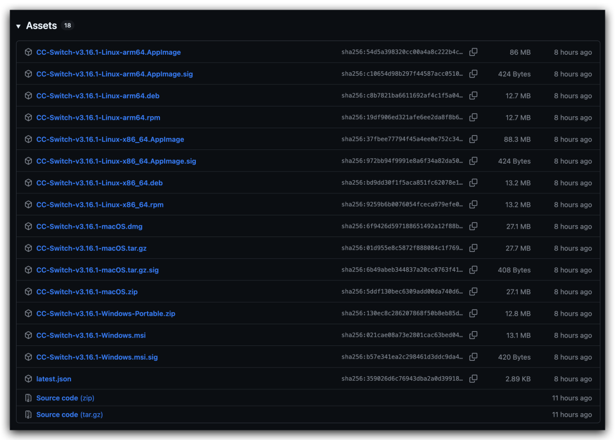Screen dimensions: 615x440
Task: Copy sha256 of Linux-x86_64.AppImage.sig
Action: click(473, 161)
